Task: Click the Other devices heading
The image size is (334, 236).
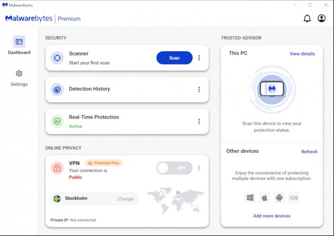Action: [x=243, y=151]
